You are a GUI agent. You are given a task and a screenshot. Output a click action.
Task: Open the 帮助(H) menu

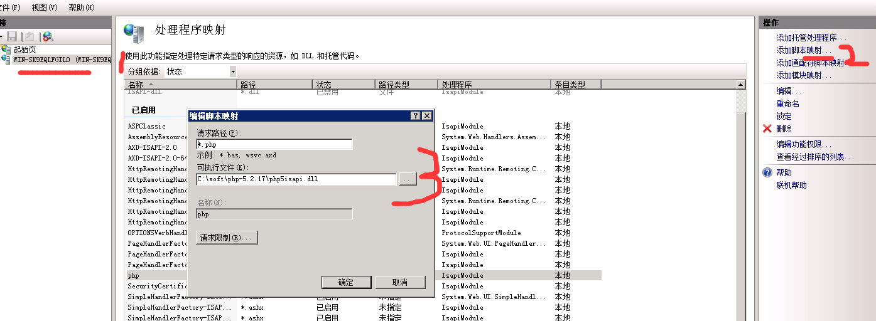point(81,8)
